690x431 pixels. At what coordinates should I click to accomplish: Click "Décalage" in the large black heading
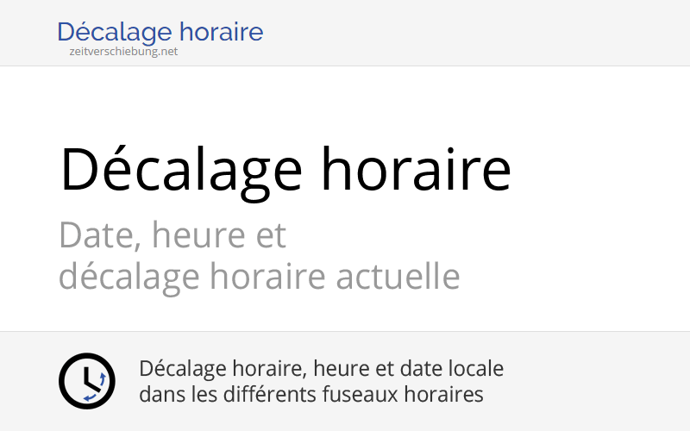point(181,168)
